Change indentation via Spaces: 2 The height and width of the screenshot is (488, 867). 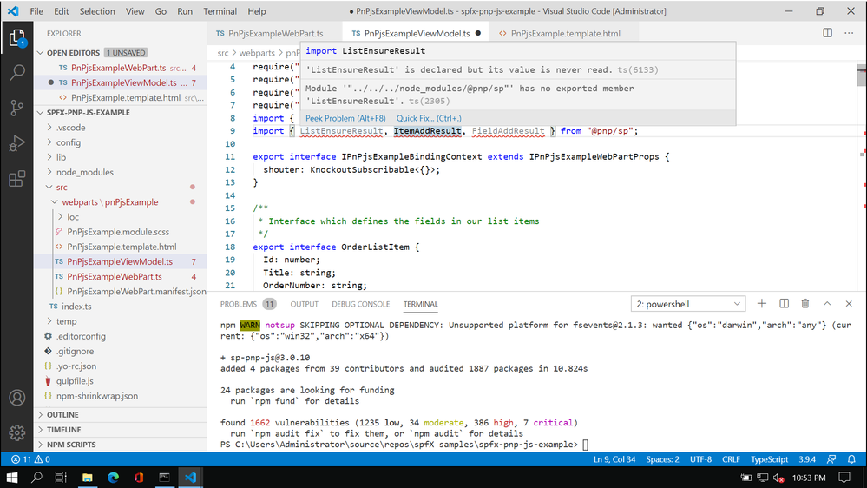click(662, 459)
